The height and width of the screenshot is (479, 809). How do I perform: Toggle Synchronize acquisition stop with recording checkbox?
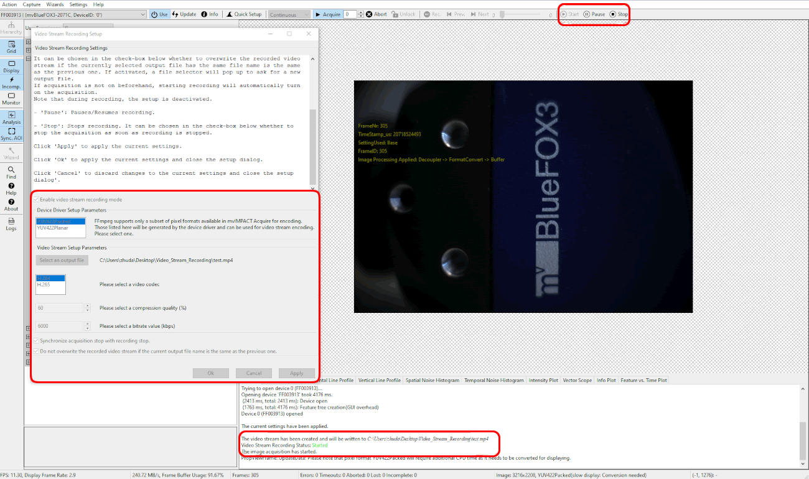click(37, 341)
